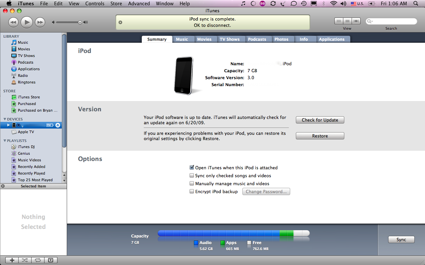Toggle shuffle mode
The image size is (425, 265).
[25, 260]
